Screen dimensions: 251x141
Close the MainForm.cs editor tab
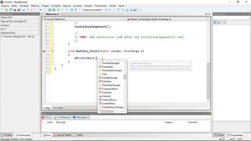pos(209,14)
